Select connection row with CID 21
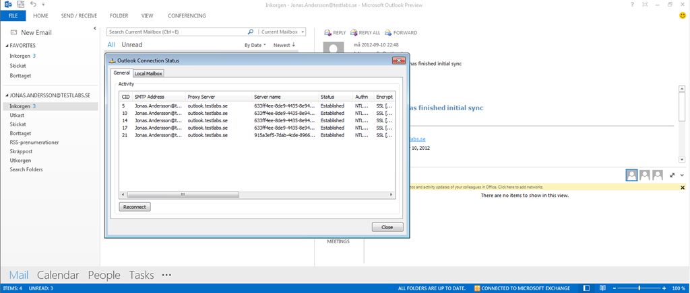The height and width of the screenshot is (293, 690). click(257, 135)
